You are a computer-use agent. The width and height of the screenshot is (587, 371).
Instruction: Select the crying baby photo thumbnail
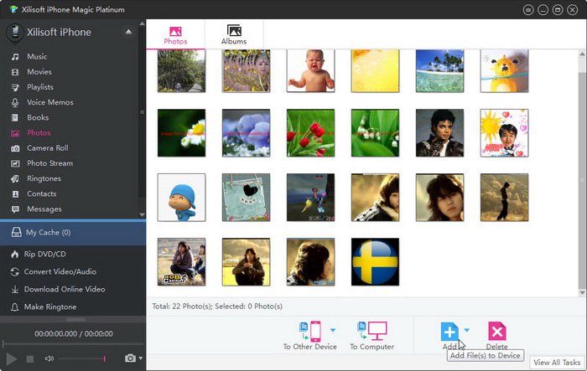coord(310,69)
